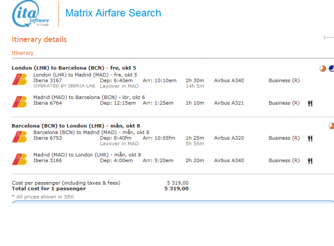The height and width of the screenshot is (246, 334).
Task: Click the blue overnight icon on outbound trip
Action: [331, 68]
